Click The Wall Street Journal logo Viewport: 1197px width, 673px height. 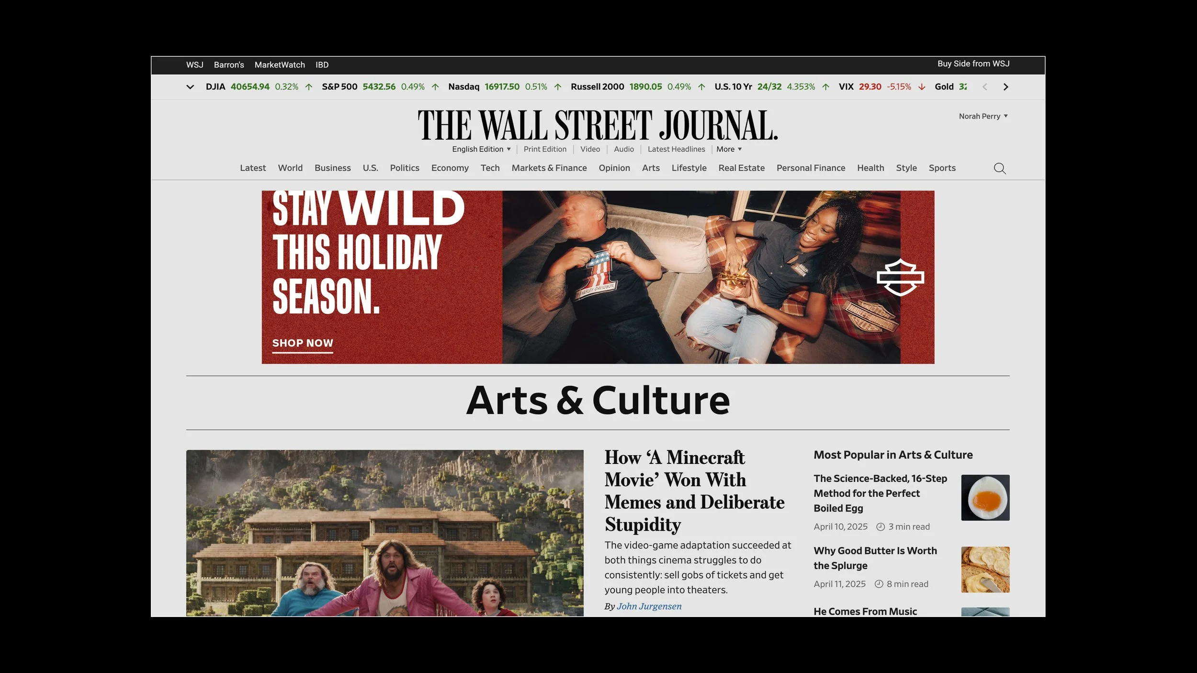pyautogui.click(x=598, y=125)
